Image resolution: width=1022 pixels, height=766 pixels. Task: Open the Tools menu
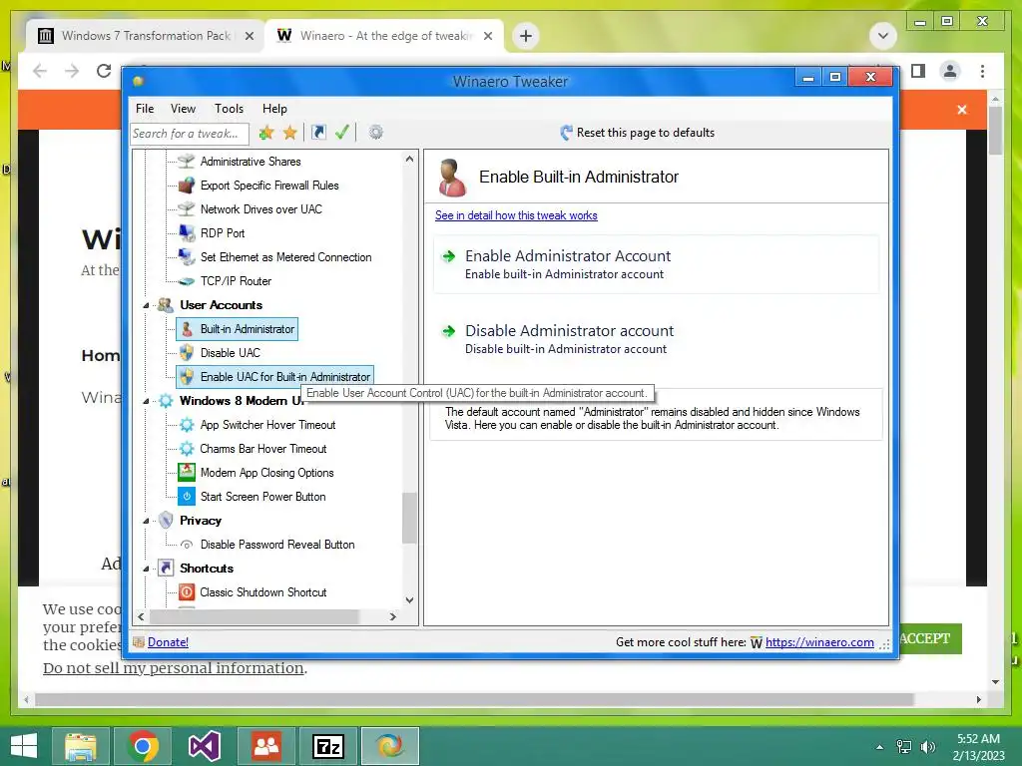(229, 108)
